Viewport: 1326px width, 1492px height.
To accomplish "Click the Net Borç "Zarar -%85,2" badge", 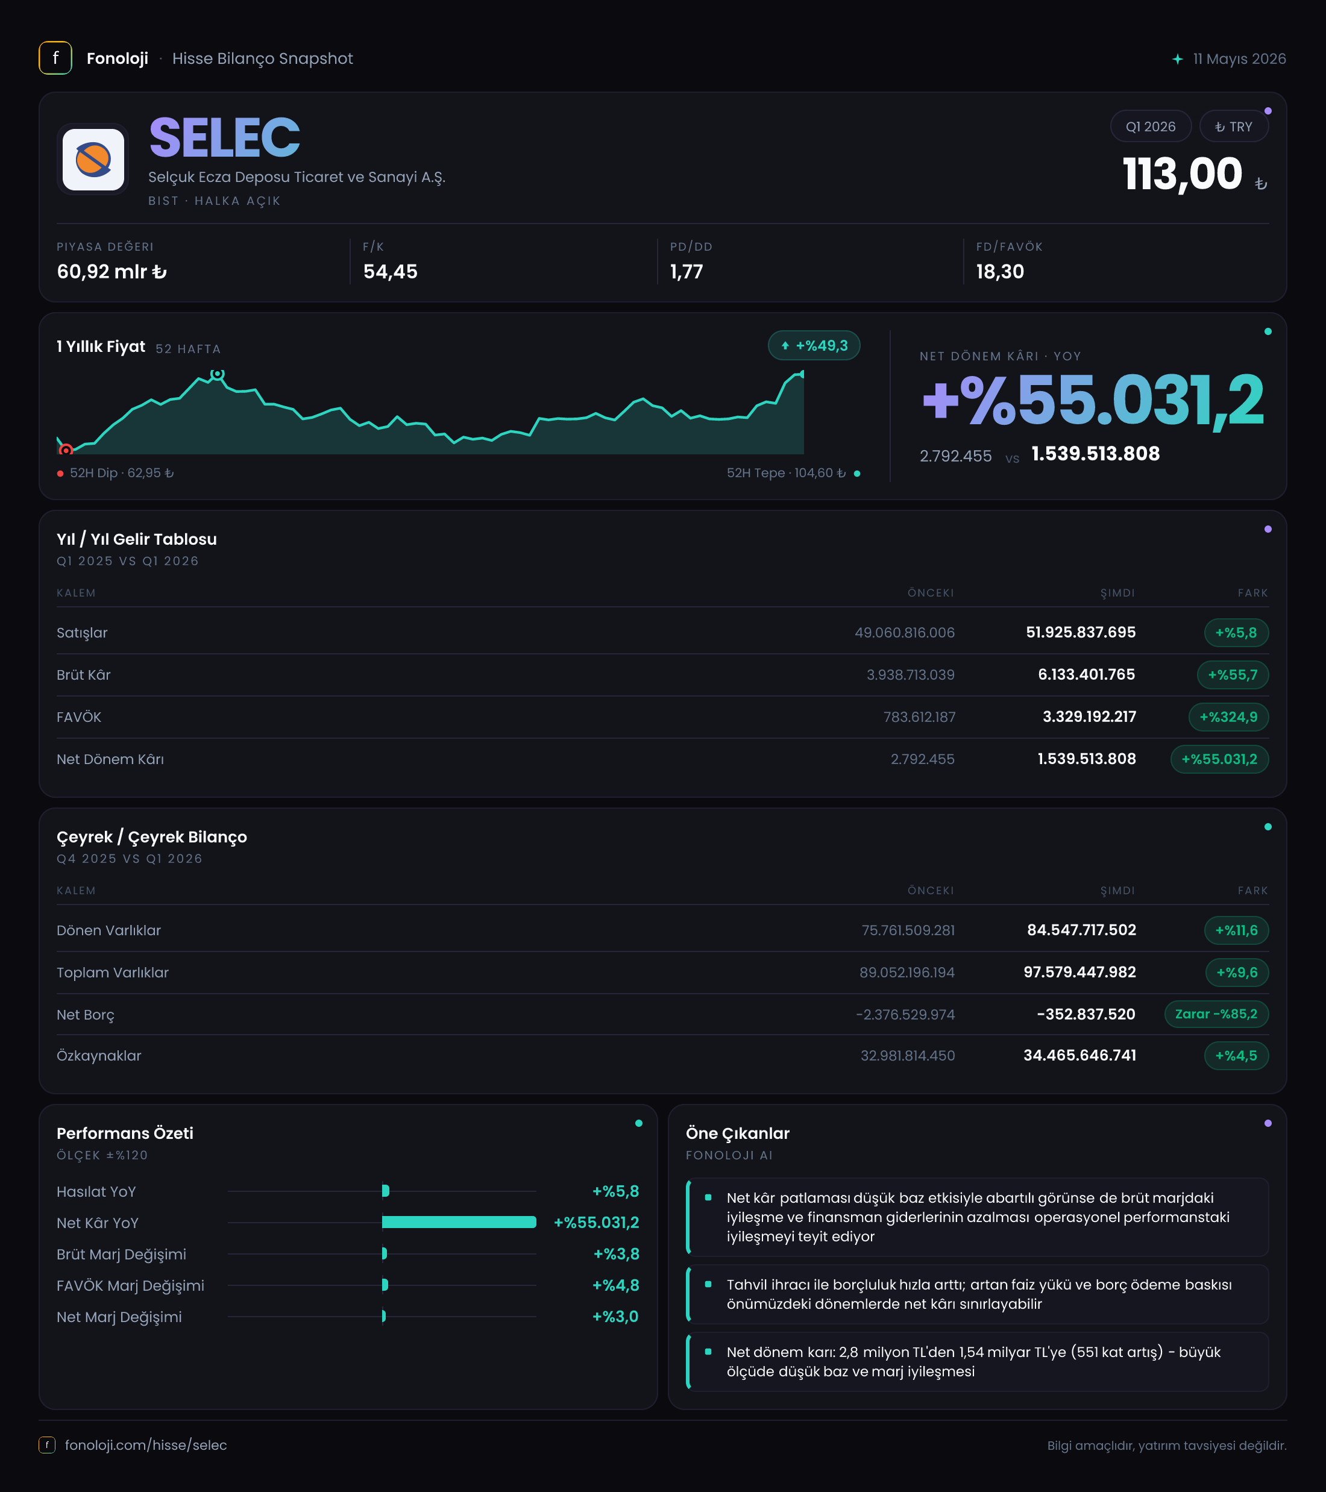I will (x=1216, y=1014).
